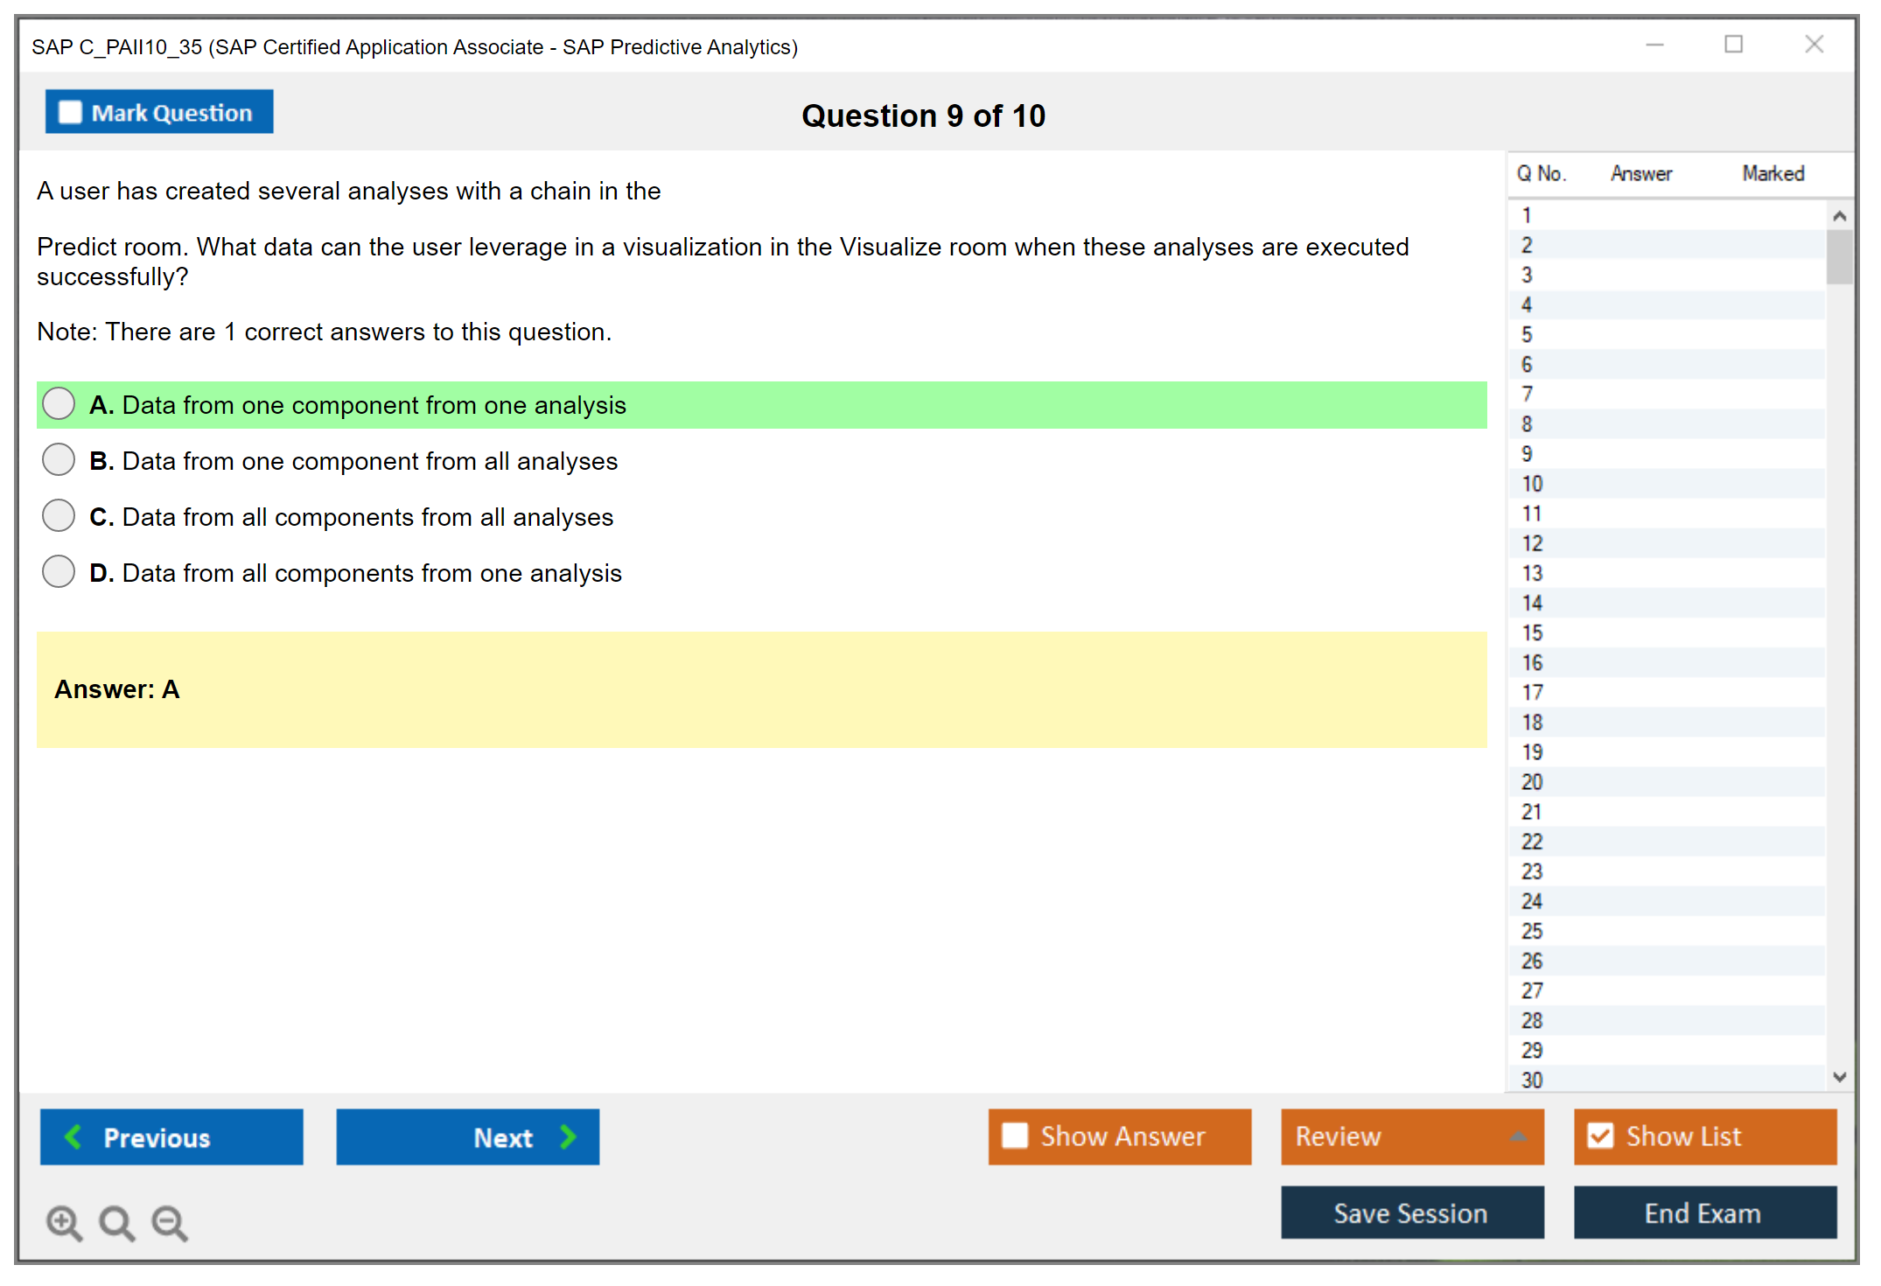Uncheck the Show List checkbox
The image size is (1881, 1286).
(x=1600, y=1136)
